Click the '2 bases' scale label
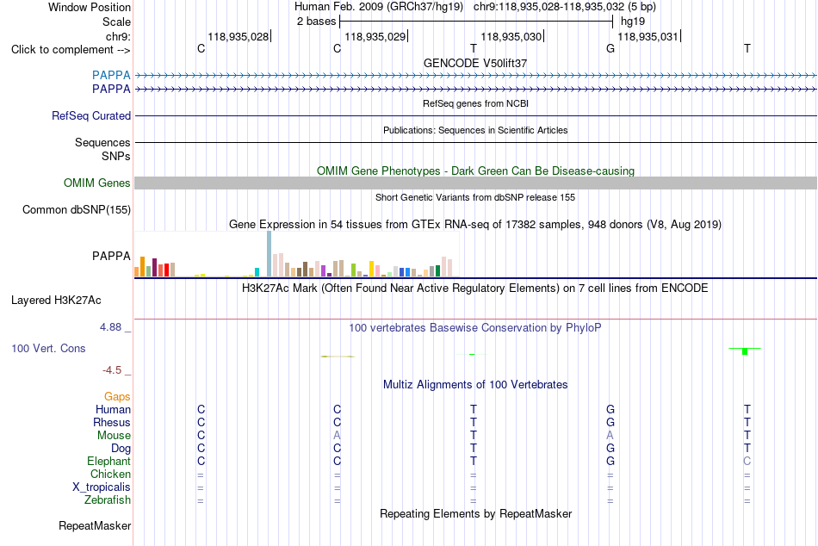 [317, 22]
